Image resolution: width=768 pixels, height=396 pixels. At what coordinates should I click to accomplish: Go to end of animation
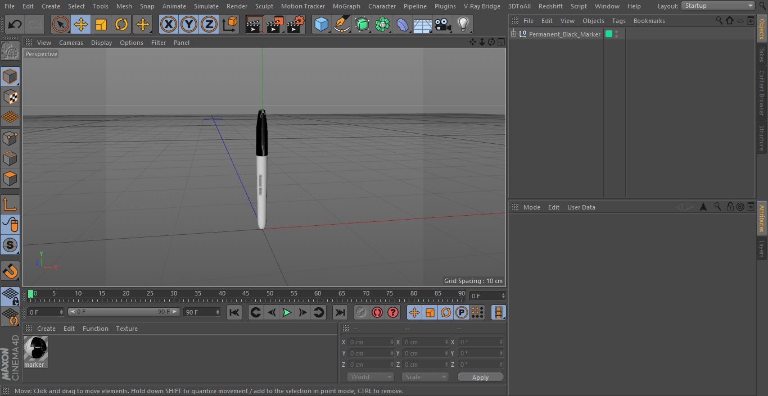(340, 312)
